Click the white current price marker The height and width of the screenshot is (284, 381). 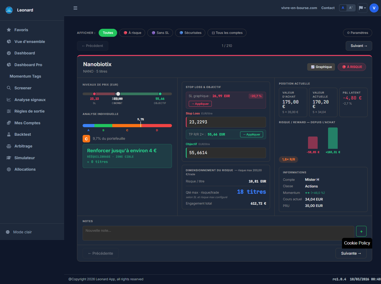pos(118,94)
